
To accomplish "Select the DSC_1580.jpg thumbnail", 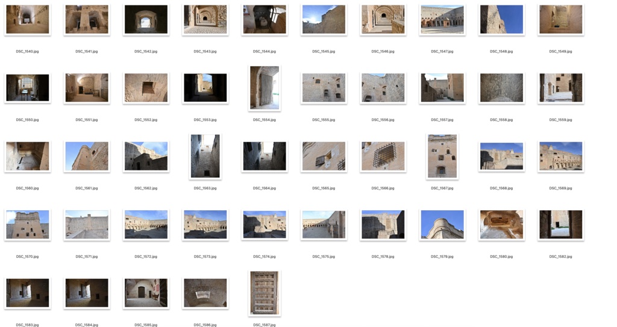I will pyautogui.click(x=501, y=225).
